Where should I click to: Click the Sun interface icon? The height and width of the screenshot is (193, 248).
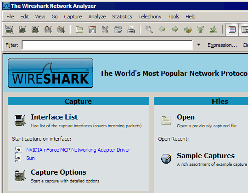pyautogui.click(x=18, y=158)
